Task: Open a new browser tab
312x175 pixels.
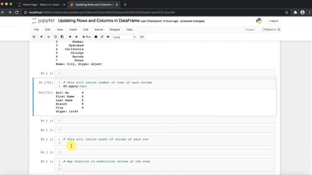Action: (125, 4)
